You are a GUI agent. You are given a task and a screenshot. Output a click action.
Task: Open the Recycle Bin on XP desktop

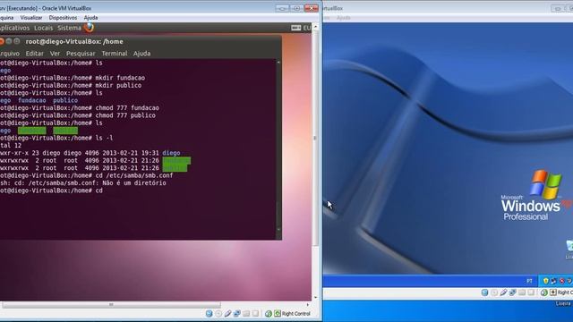click(569, 250)
